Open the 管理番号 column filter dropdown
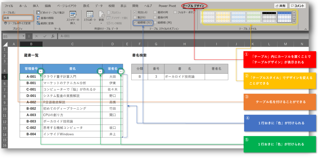This screenshot has width=321, height=158. click(x=40, y=71)
